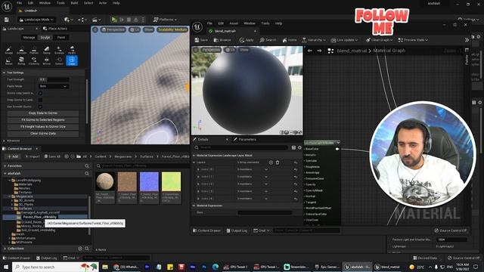Adjust the Tool Strength slider

click(x=54, y=79)
